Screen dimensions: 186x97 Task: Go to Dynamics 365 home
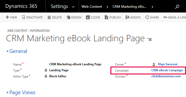click(21, 6)
